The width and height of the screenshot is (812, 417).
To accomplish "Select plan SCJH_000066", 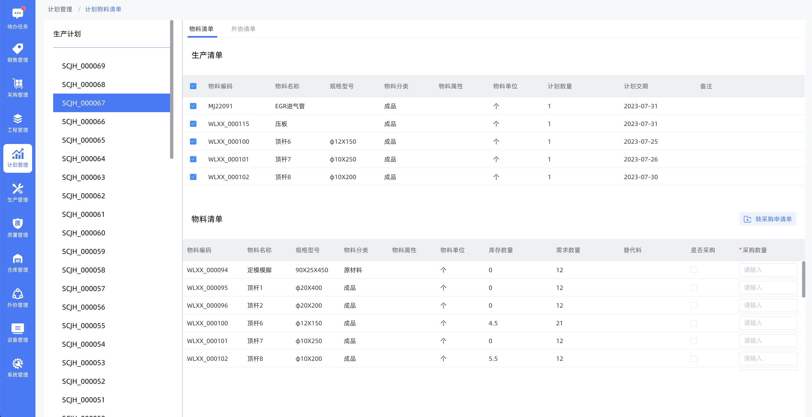I will coord(112,121).
